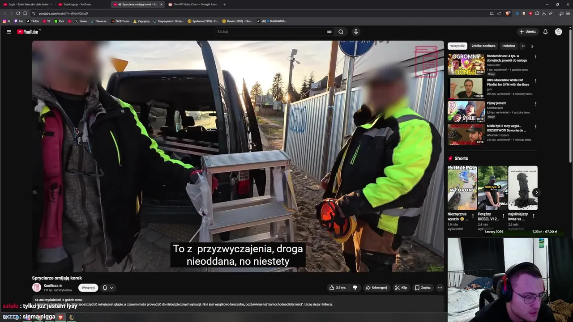Expand the notification bell dropdown next to Wesprzyj
The height and width of the screenshot is (322, 573).
[x=108, y=288]
